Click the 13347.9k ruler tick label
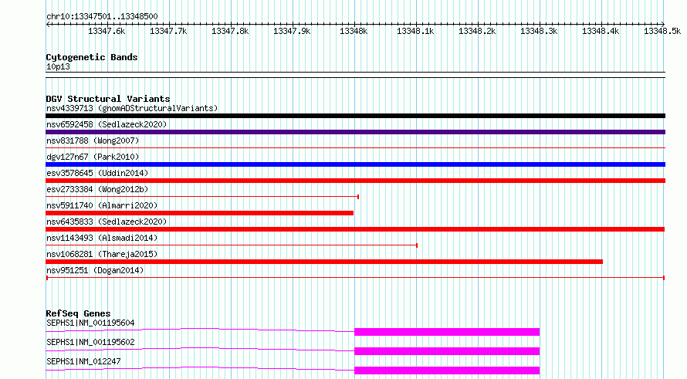This screenshot has width=687, height=379. click(x=292, y=32)
